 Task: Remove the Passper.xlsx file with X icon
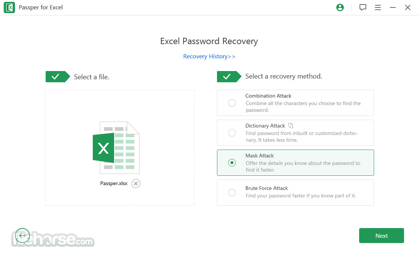(x=136, y=184)
